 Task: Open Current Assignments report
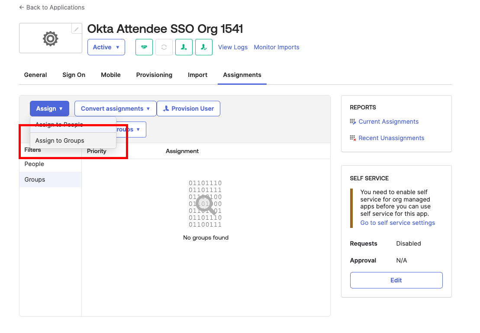click(x=389, y=122)
